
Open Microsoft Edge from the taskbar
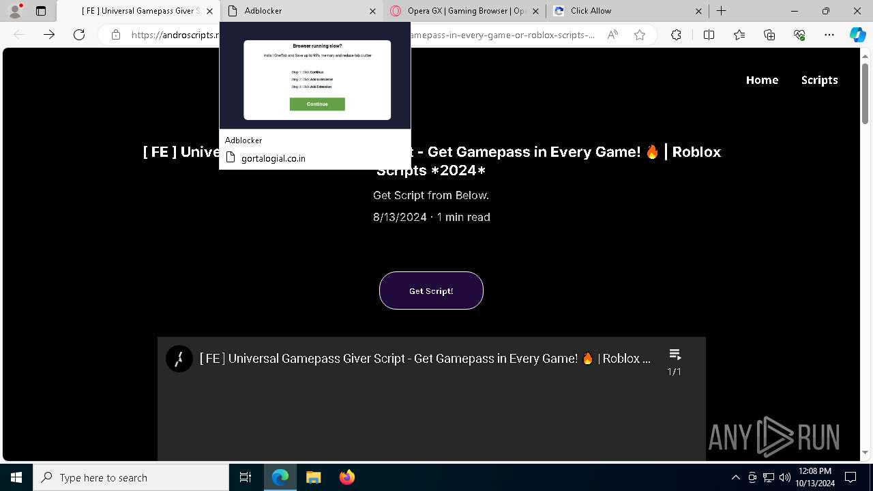point(280,477)
